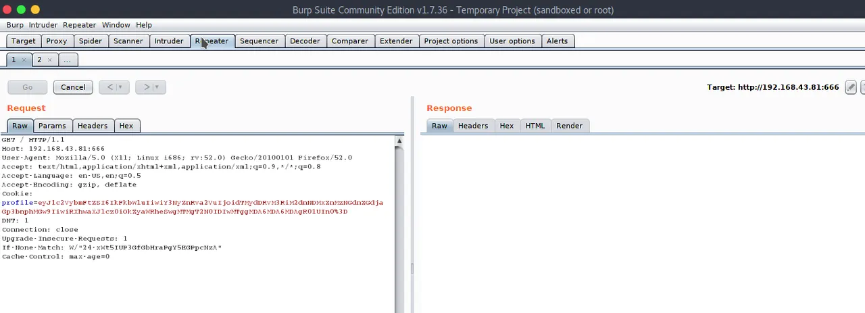
Task: Click the 'Cache-Control: max-age=0' line
Action: tap(55, 257)
